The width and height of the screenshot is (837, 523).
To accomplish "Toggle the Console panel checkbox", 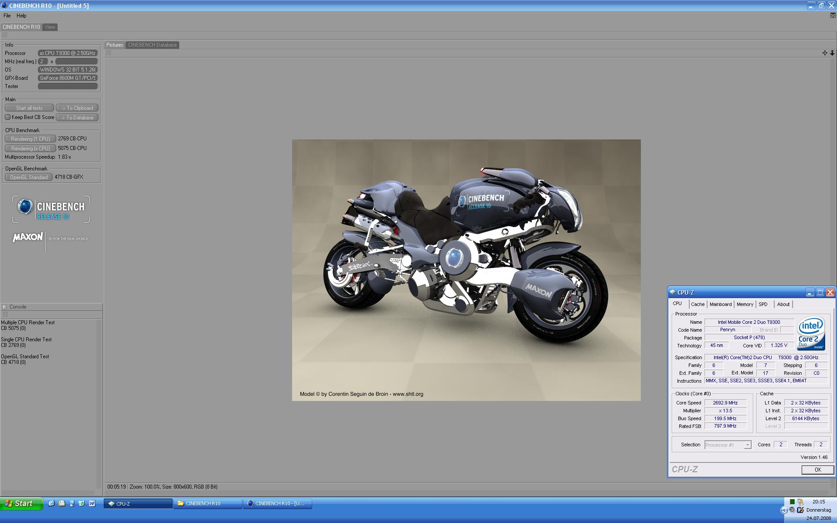I will point(5,307).
